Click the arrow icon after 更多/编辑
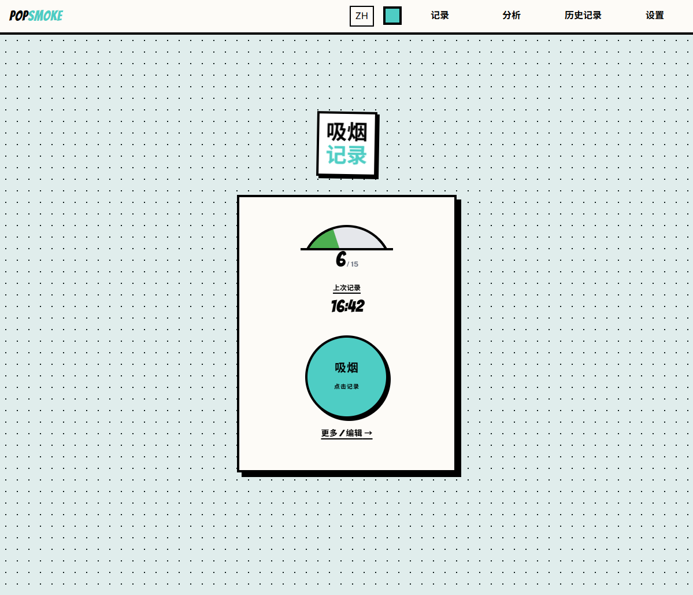Screen dimensions: 693x595 [x=368, y=433]
